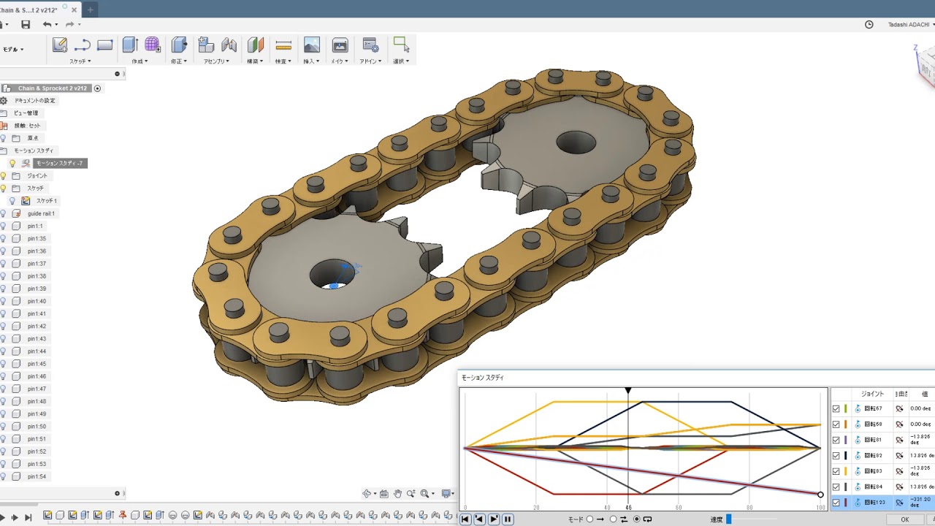Select the Create Sketch tool icon

[x=60, y=45]
